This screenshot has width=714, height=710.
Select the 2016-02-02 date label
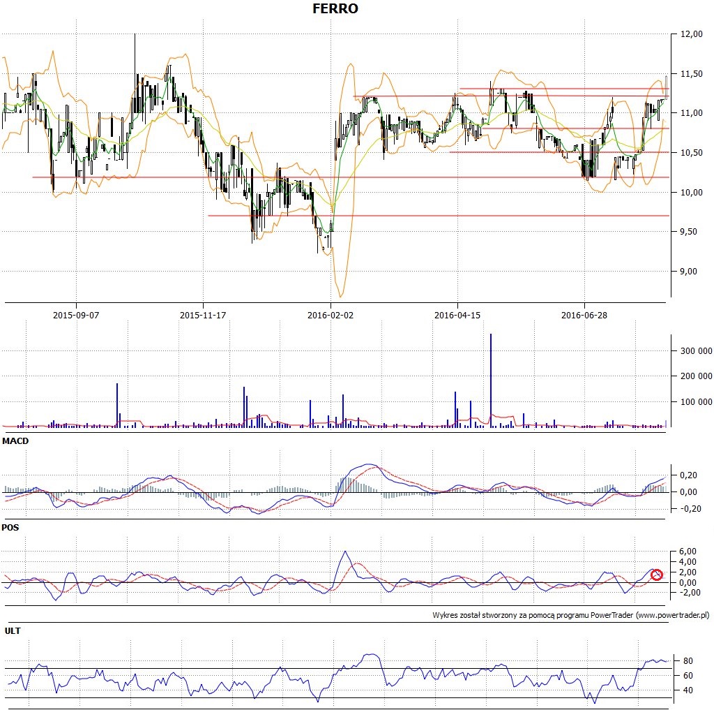click(x=330, y=315)
